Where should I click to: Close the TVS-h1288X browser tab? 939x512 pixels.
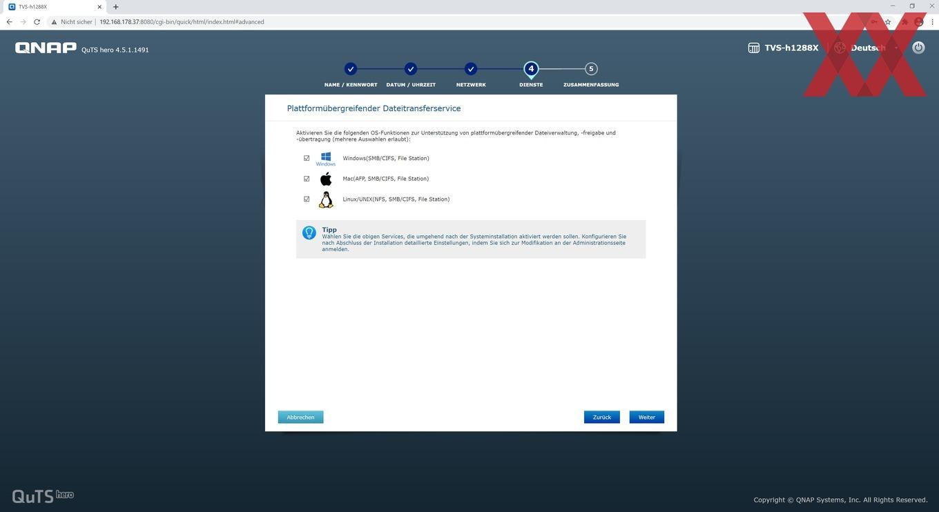tap(99, 7)
